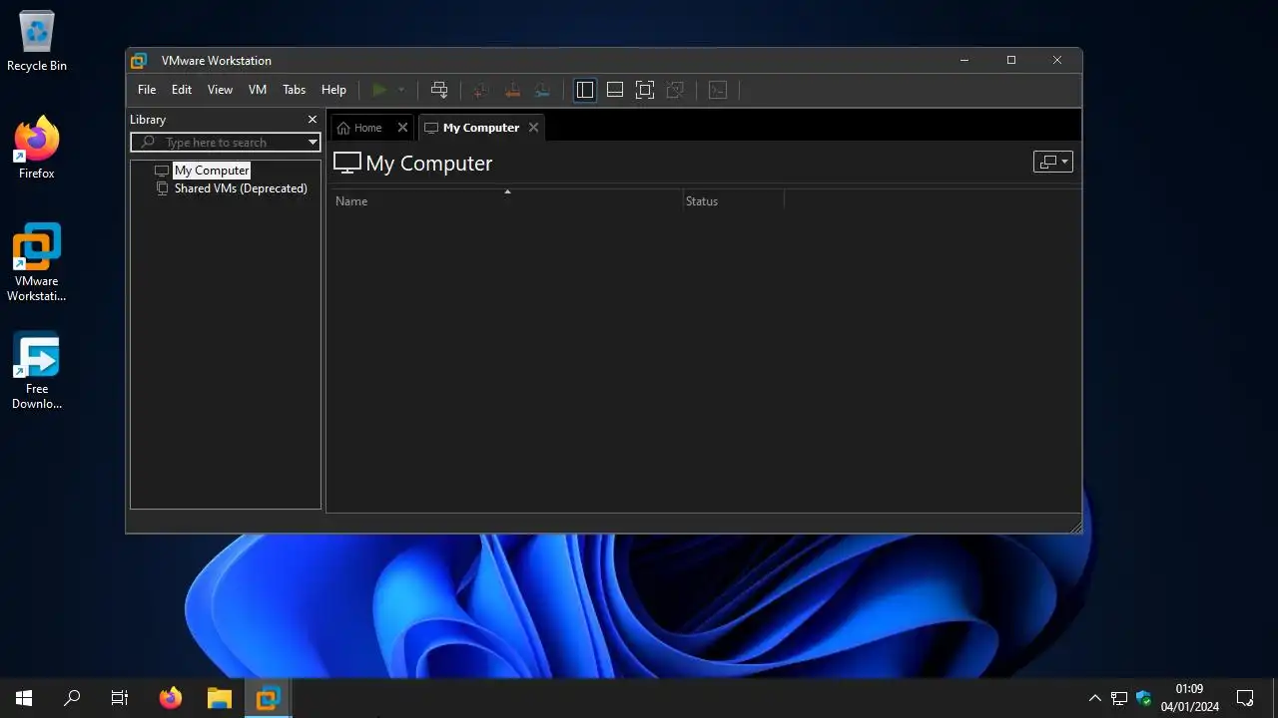Viewport: 1278px width, 718px height.
Task: Open the VM menu
Action: [x=258, y=90]
